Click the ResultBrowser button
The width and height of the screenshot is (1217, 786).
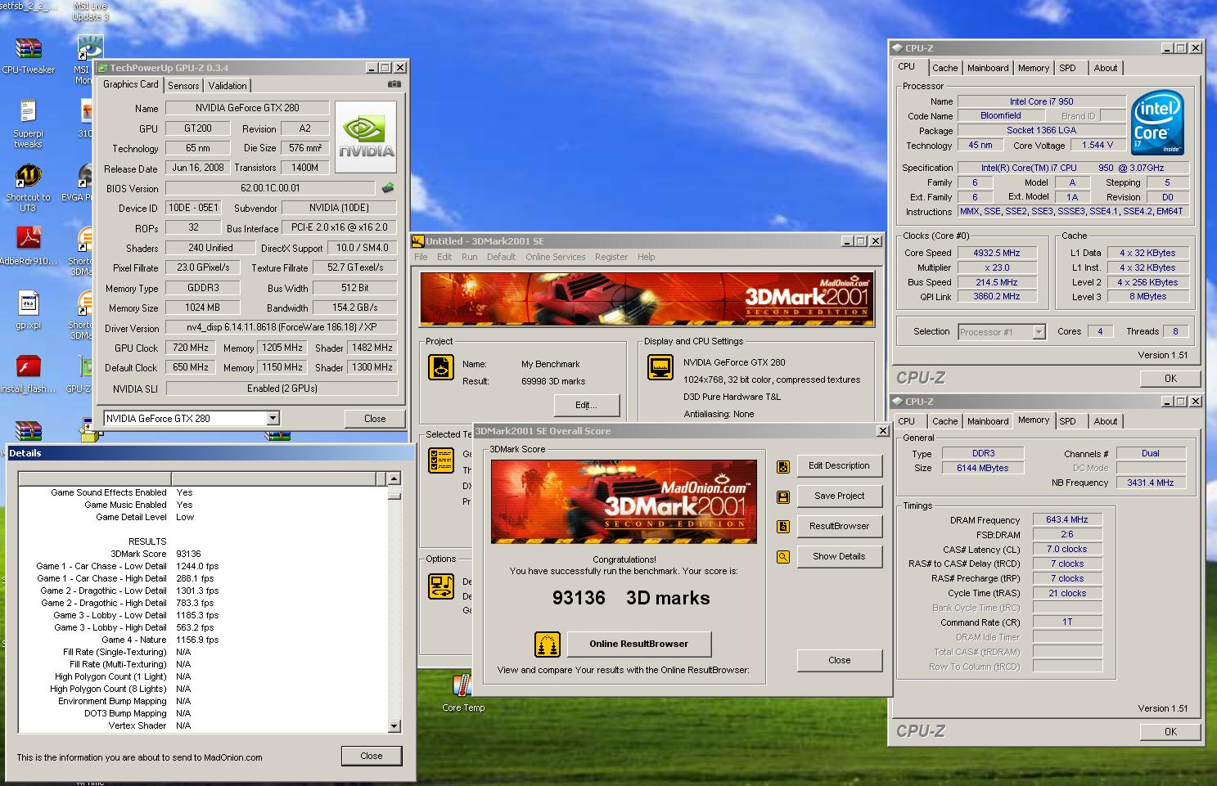click(839, 527)
